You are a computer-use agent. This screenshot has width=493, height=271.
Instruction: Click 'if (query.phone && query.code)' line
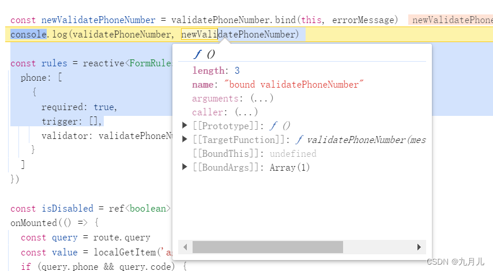click(x=98, y=266)
